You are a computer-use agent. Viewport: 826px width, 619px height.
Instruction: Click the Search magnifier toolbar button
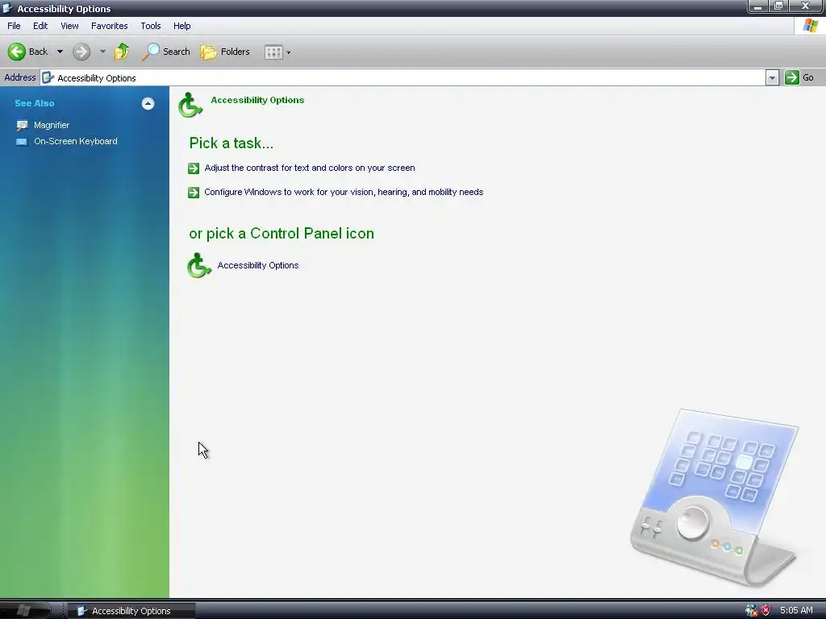pyautogui.click(x=166, y=52)
